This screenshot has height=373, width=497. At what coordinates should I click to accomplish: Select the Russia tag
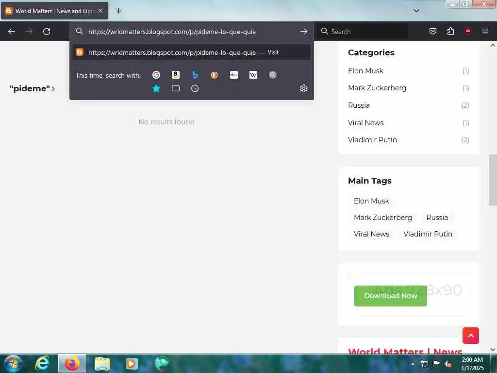[437, 218]
